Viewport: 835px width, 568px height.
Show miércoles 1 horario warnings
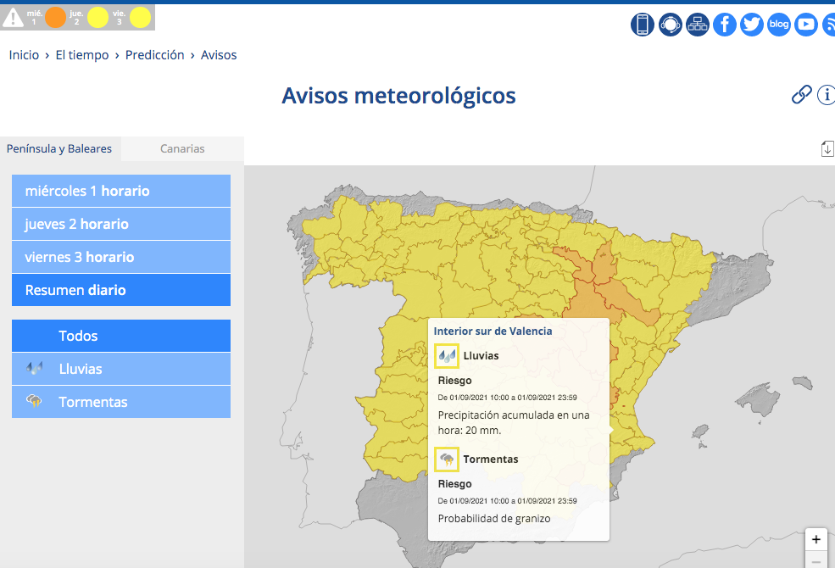pyautogui.click(x=121, y=191)
